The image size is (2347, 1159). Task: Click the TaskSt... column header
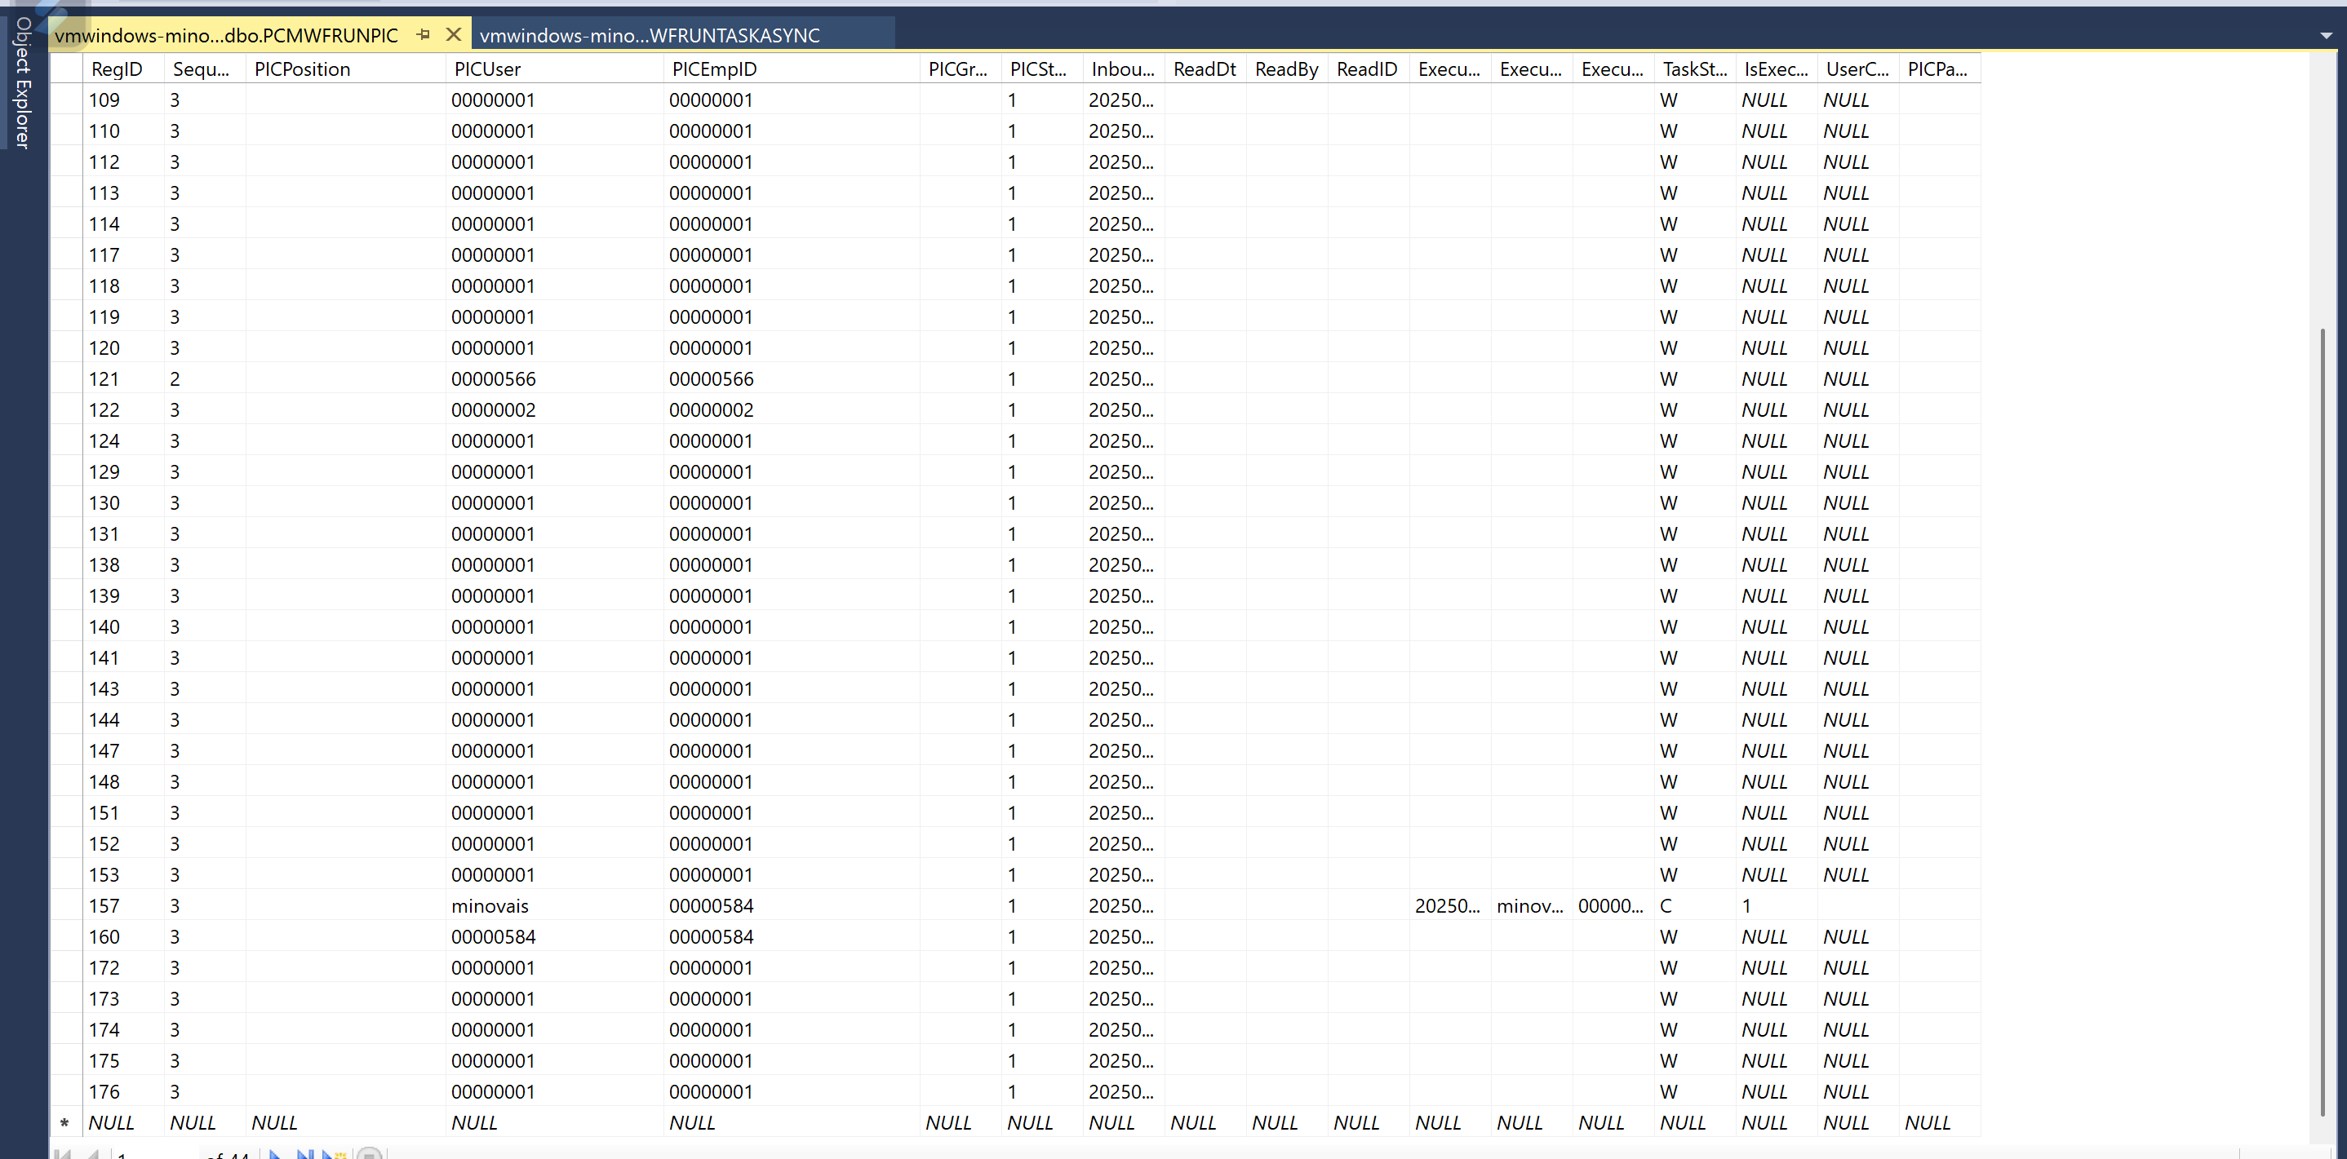(x=1695, y=69)
